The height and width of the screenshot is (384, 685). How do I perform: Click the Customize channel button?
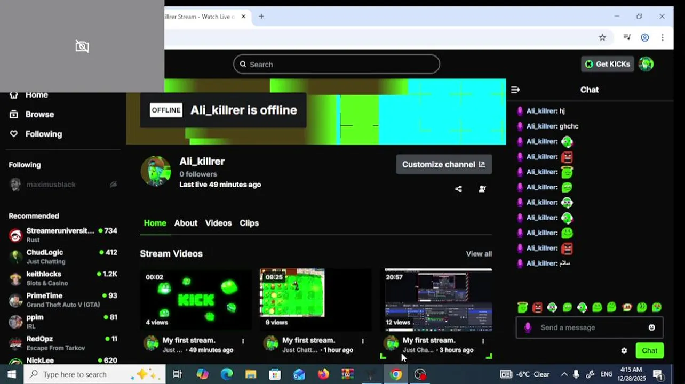(444, 164)
